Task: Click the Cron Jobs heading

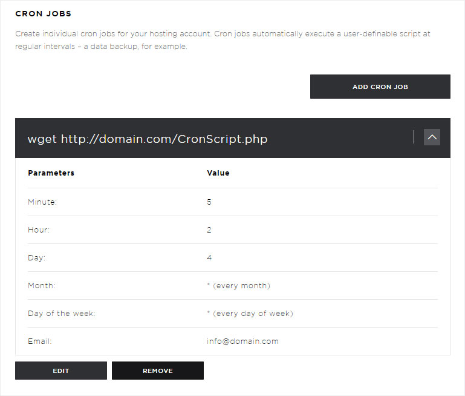Action: [x=44, y=14]
